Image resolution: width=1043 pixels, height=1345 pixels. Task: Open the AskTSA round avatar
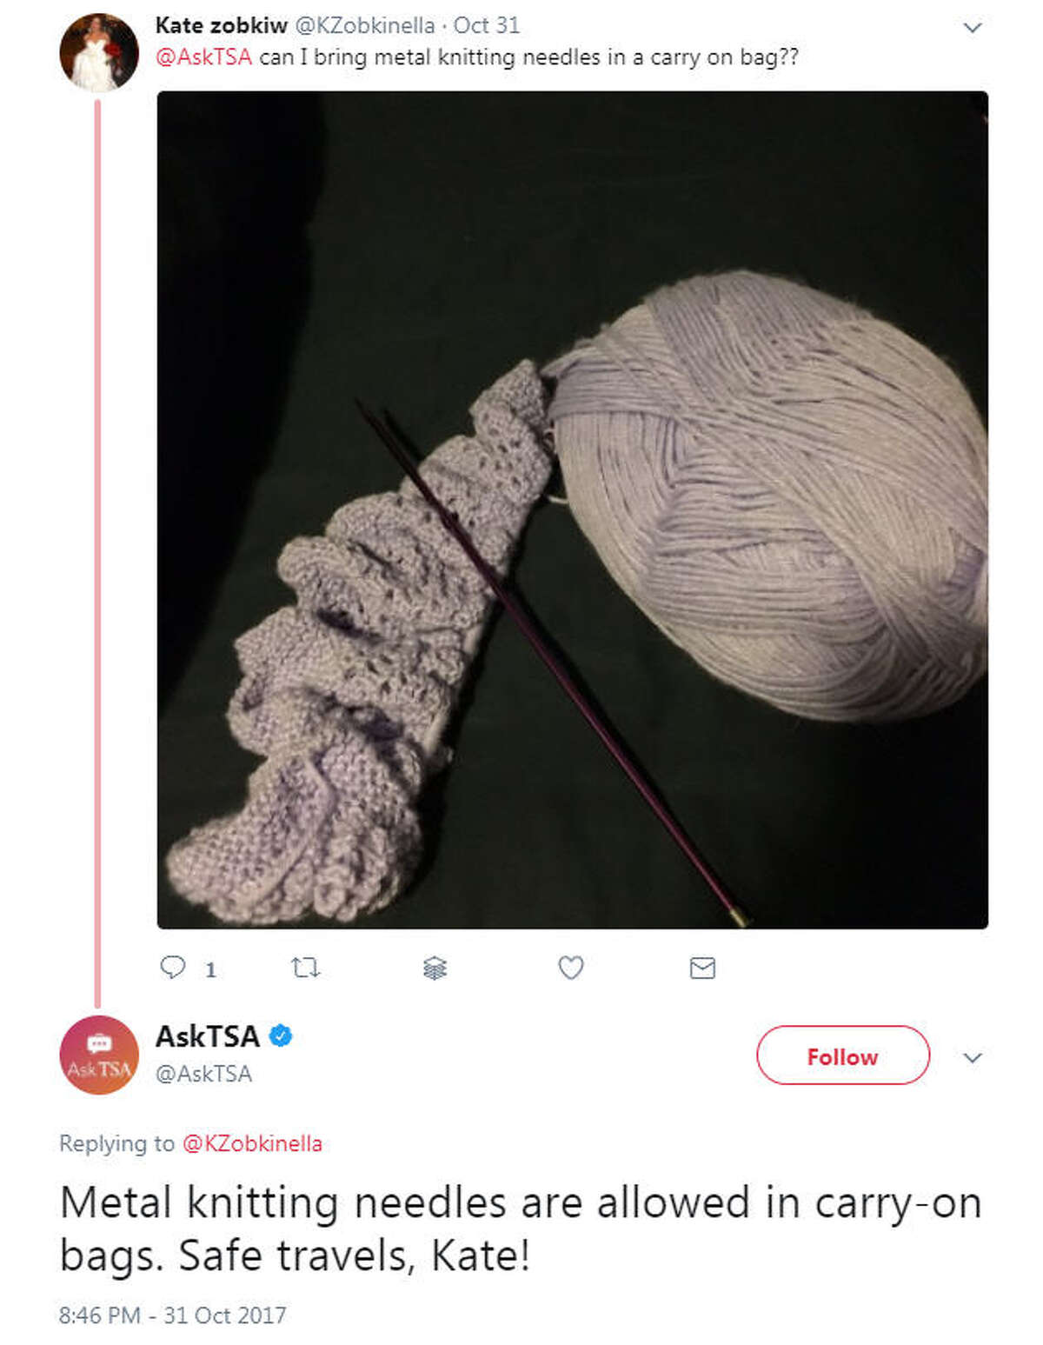99,1055
